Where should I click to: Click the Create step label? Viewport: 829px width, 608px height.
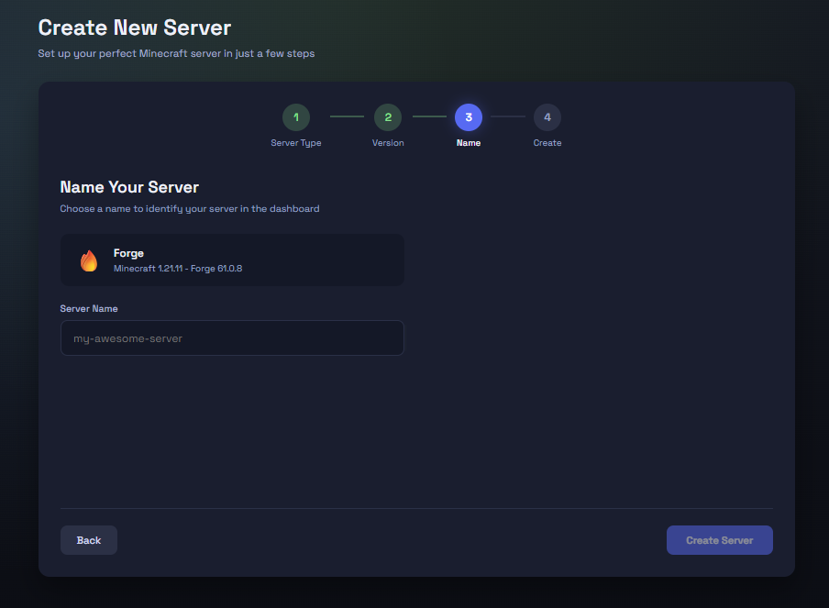547,143
